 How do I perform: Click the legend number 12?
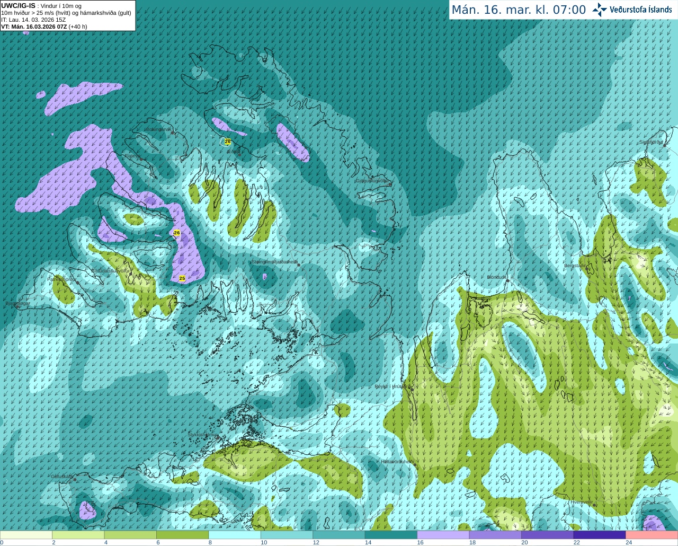[x=316, y=542]
